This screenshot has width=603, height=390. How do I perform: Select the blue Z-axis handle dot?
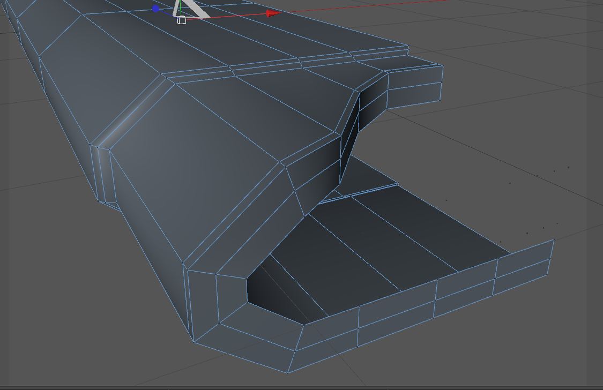pyautogui.click(x=155, y=9)
